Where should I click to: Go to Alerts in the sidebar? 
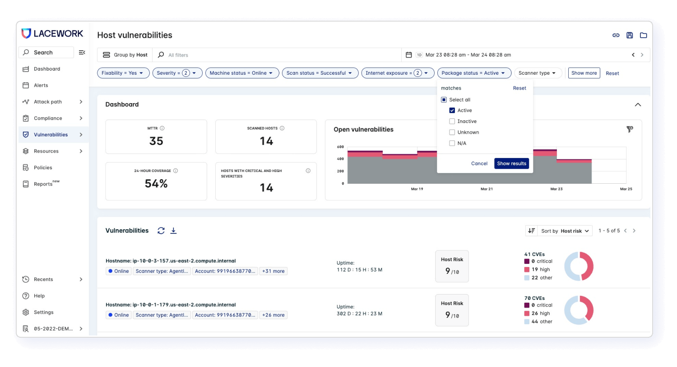(41, 86)
